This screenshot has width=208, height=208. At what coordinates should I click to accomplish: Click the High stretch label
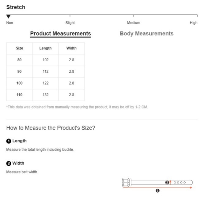click(194, 23)
